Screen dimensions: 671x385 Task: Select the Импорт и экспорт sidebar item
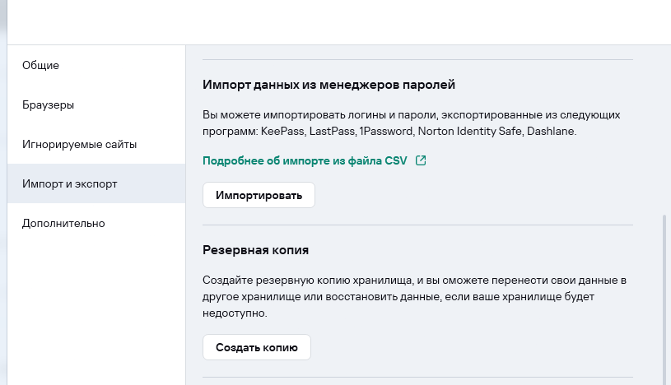click(70, 183)
